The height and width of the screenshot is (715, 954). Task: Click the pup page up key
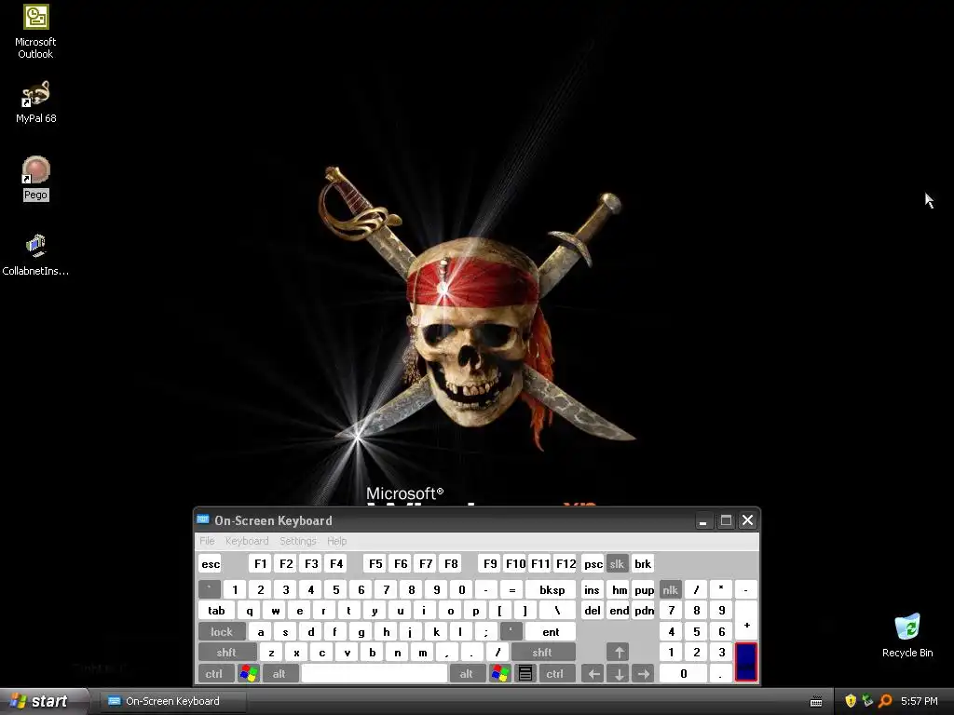643,589
